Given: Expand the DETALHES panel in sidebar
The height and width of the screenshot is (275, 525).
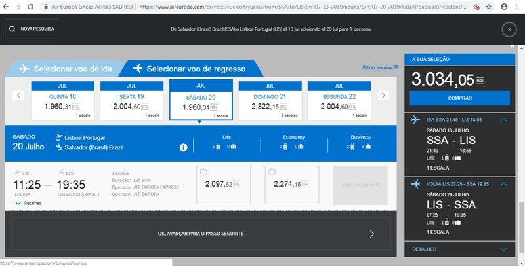Looking at the screenshot, I should pyautogui.click(x=503, y=249).
